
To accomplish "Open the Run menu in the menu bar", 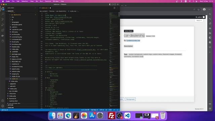I will click(41, 1).
